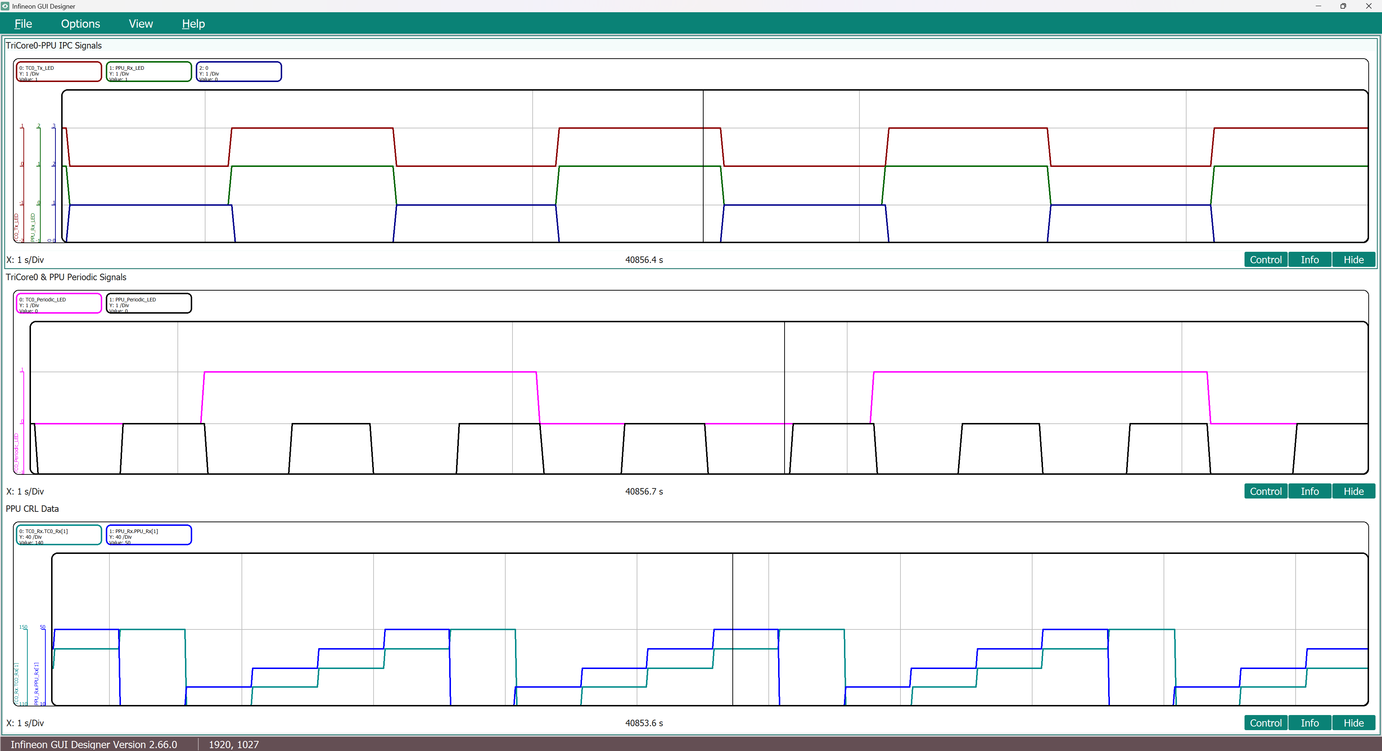This screenshot has width=1382, height=751.
Task: Open the File menu
Action: tap(23, 24)
